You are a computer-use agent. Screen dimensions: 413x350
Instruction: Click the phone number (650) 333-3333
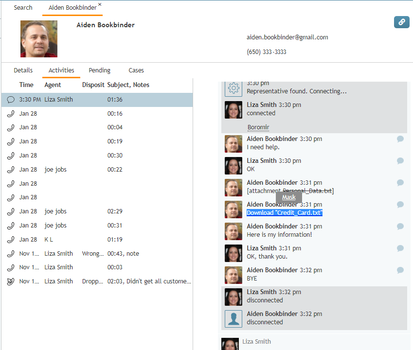pos(267,52)
